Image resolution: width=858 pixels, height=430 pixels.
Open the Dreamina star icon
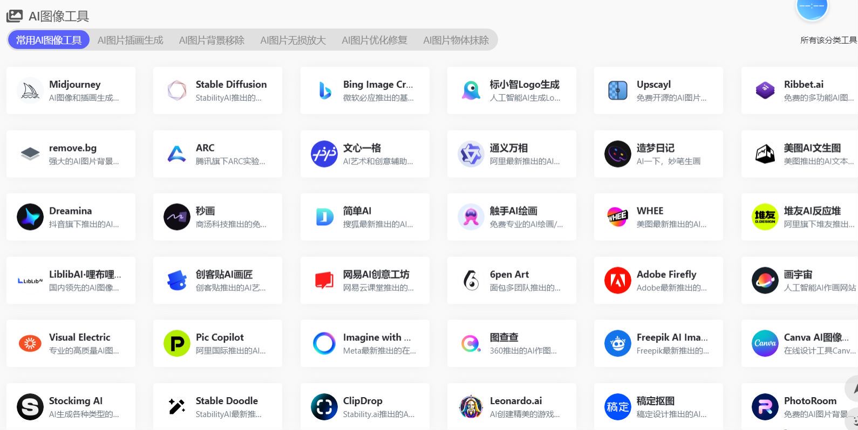click(30, 217)
